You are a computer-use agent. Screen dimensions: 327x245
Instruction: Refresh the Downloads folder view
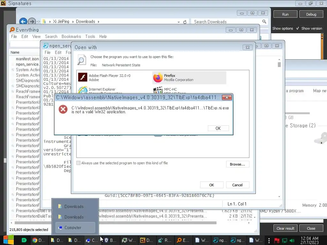click(x=185, y=22)
